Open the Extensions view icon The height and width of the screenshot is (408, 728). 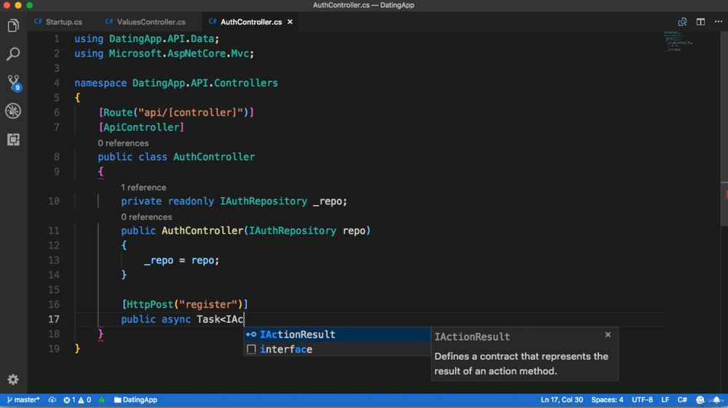coord(13,140)
